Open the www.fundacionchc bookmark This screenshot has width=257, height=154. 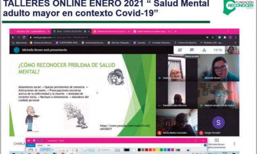point(93,43)
